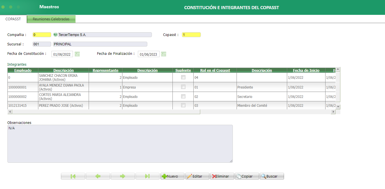Sort the table by Fecha de Inicio
The height and width of the screenshot is (189, 385).
pyautogui.click(x=305, y=70)
